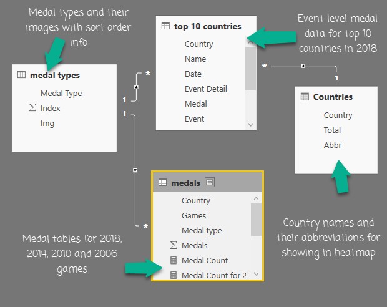Click the down arrow in medals table scrollbar

point(256,275)
